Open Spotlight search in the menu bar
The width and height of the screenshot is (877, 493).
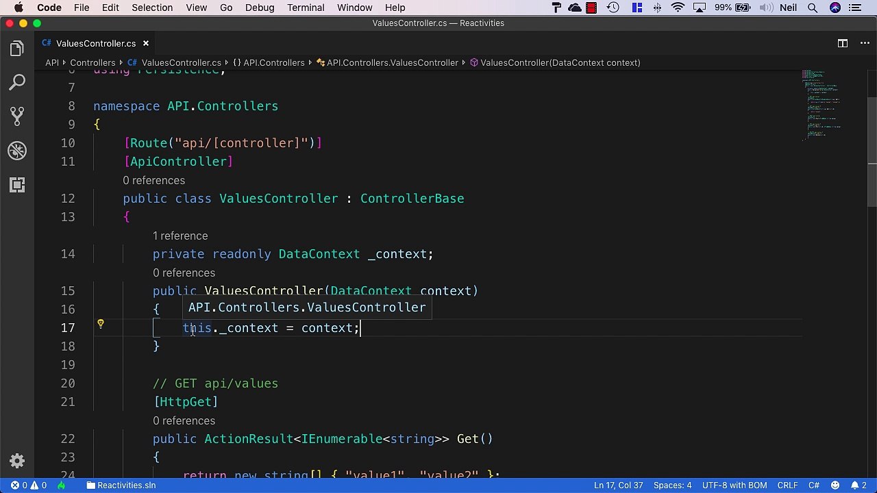[x=813, y=8]
